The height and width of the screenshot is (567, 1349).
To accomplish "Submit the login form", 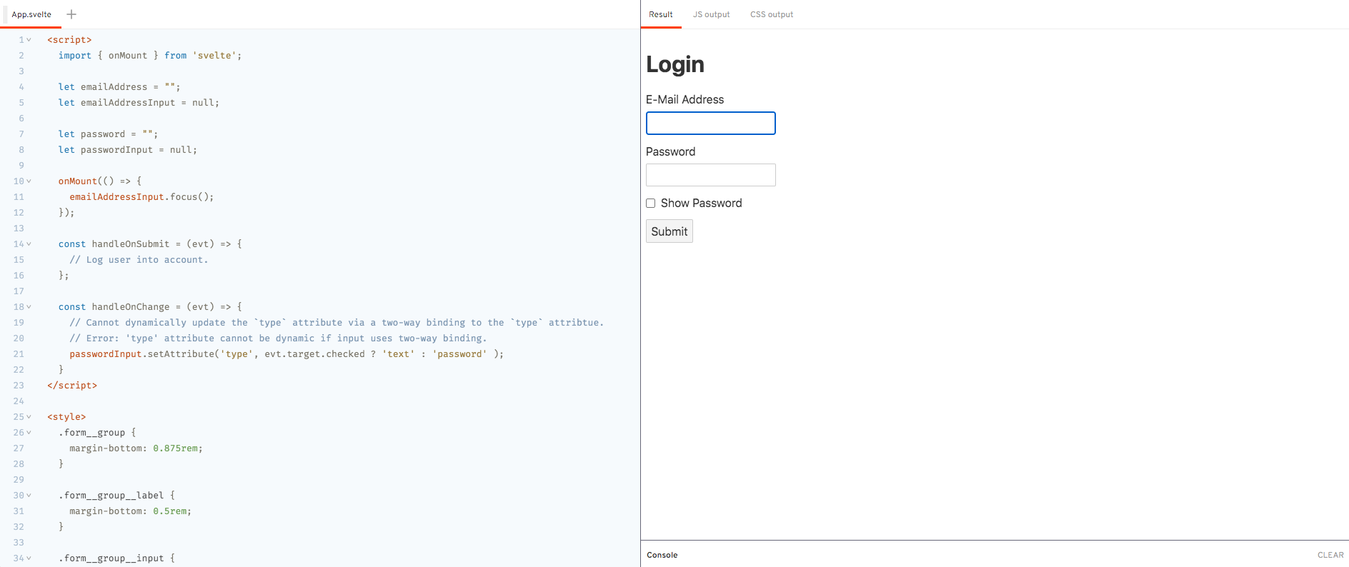I will click(x=669, y=231).
